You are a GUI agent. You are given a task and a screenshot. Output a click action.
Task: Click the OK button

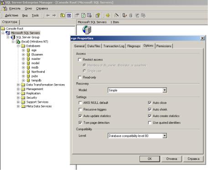[150, 159]
